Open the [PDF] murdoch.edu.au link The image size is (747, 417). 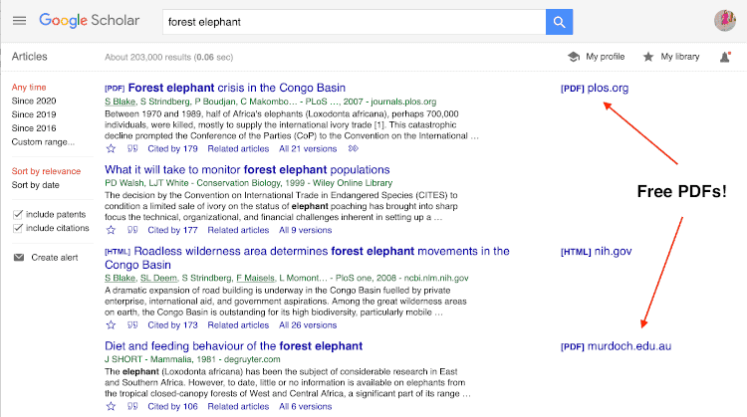(x=616, y=346)
